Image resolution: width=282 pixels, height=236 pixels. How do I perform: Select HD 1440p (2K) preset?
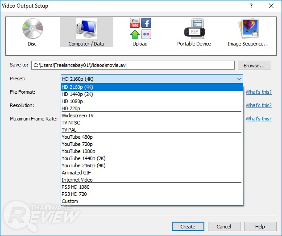coord(152,94)
